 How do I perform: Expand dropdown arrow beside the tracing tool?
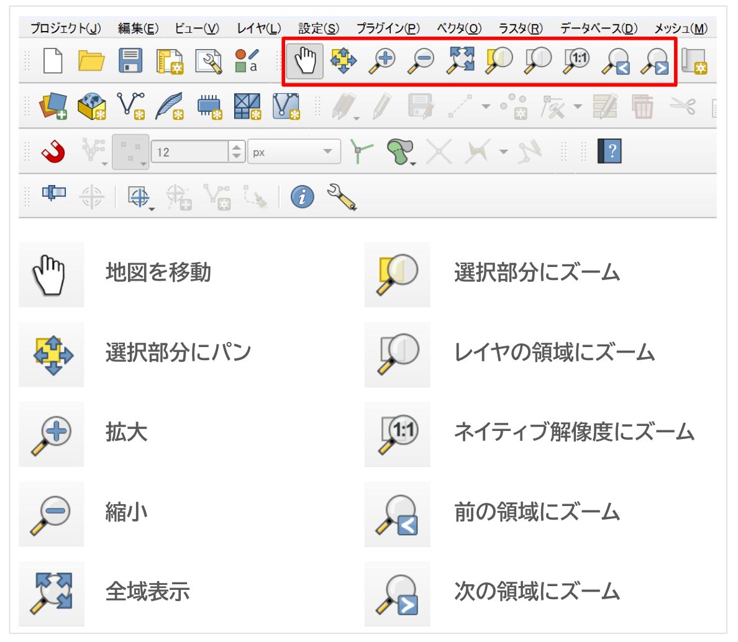click(504, 151)
